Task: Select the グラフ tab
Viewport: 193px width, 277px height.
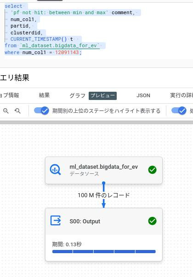Action: 77,95
